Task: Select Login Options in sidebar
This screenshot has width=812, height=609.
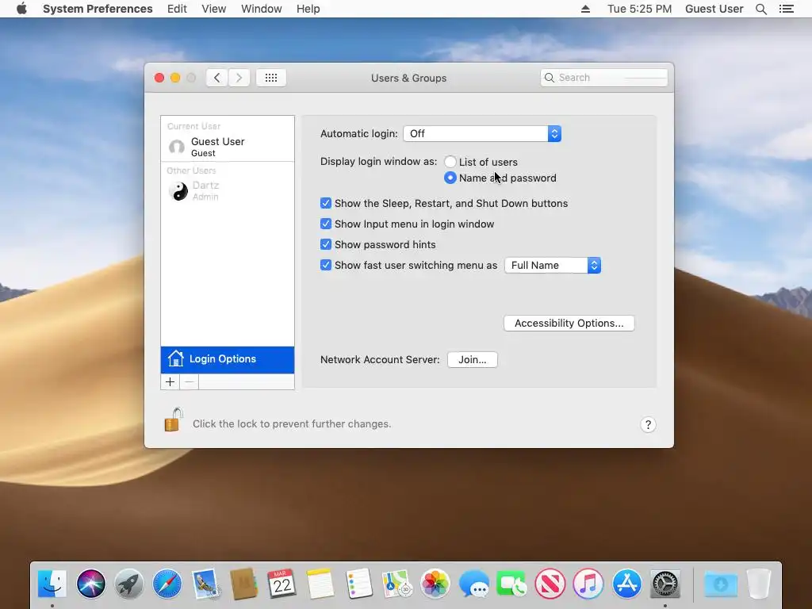Action: pyautogui.click(x=228, y=359)
